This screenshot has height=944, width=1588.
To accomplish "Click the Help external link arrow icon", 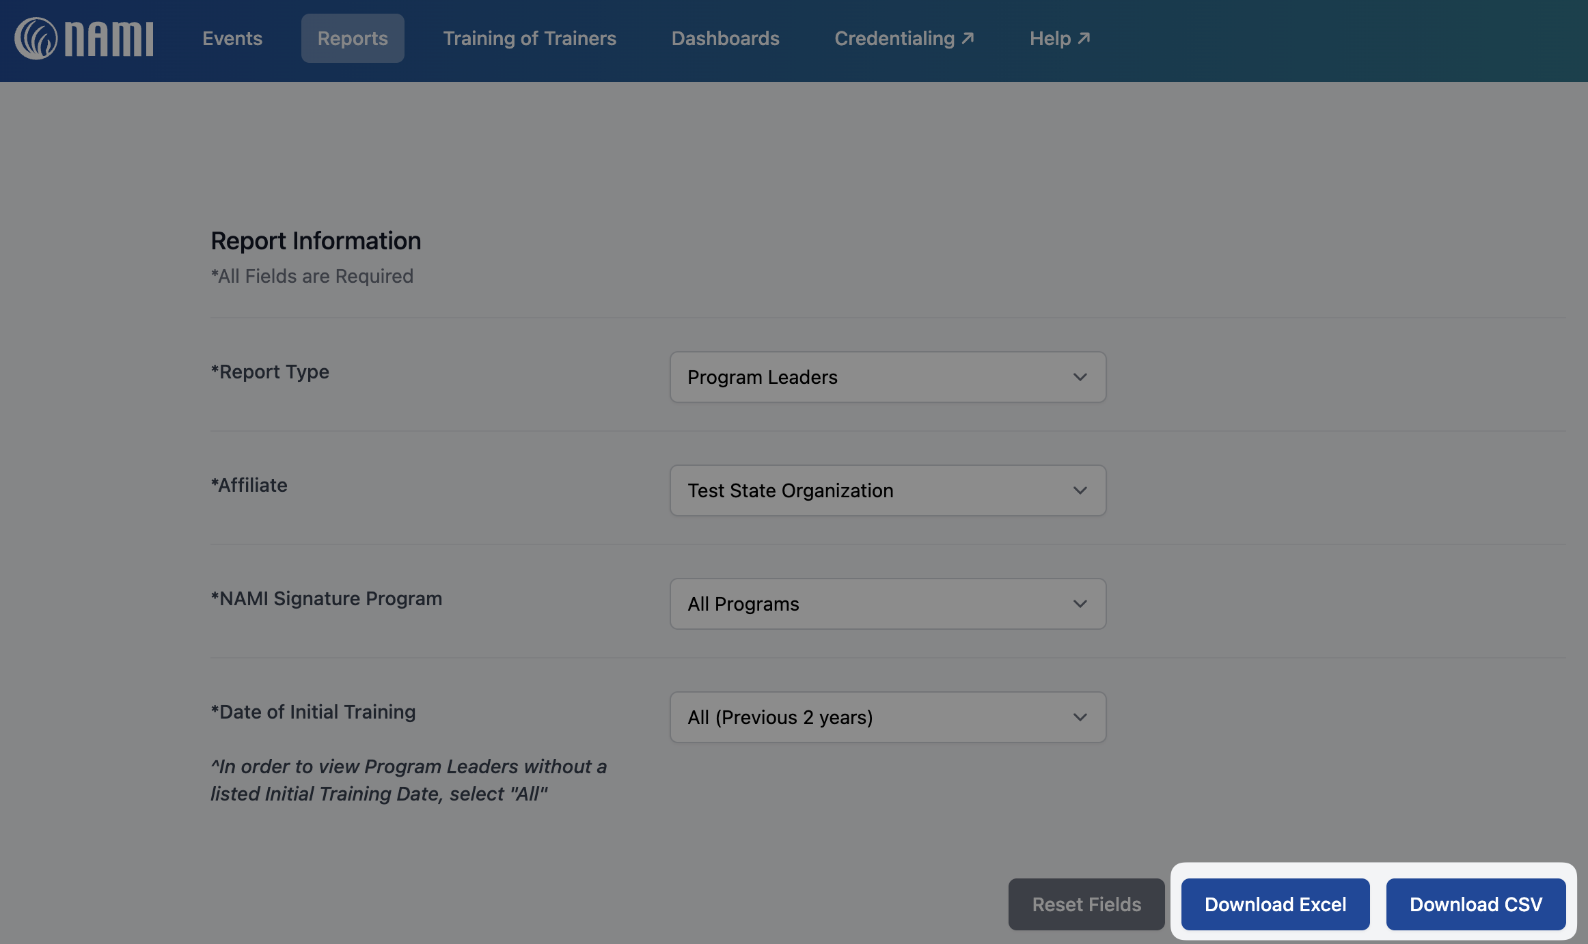I will (1084, 38).
